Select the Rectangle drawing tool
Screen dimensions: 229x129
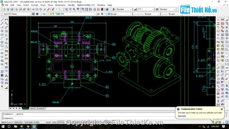point(2,35)
